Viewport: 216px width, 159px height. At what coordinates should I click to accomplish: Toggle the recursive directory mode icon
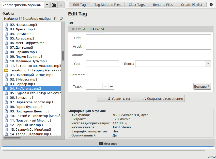[x=61, y=5]
